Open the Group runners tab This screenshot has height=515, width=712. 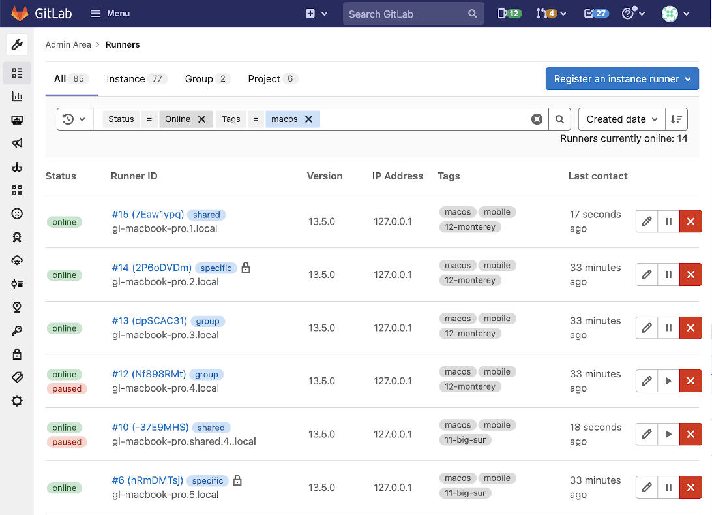click(x=198, y=78)
